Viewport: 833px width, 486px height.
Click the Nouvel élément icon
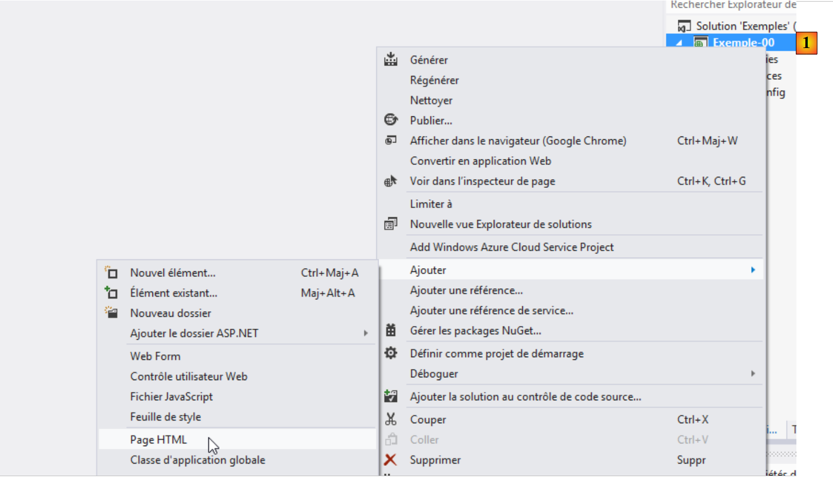coord(111,272)
